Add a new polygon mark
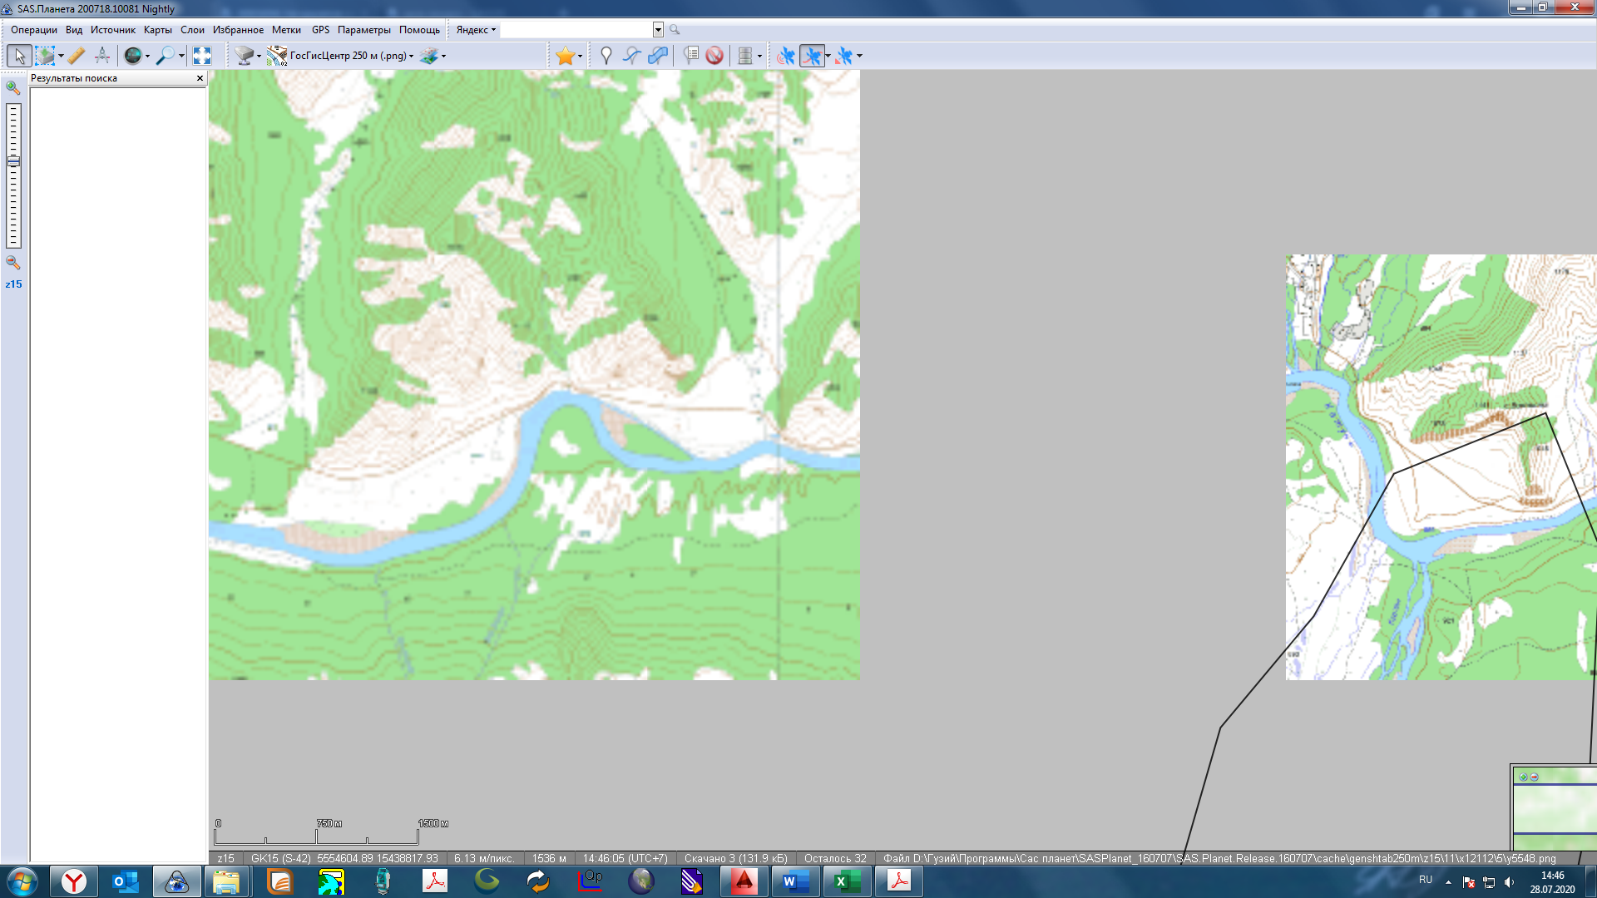 pyautogui.click(x=658, y=56)
